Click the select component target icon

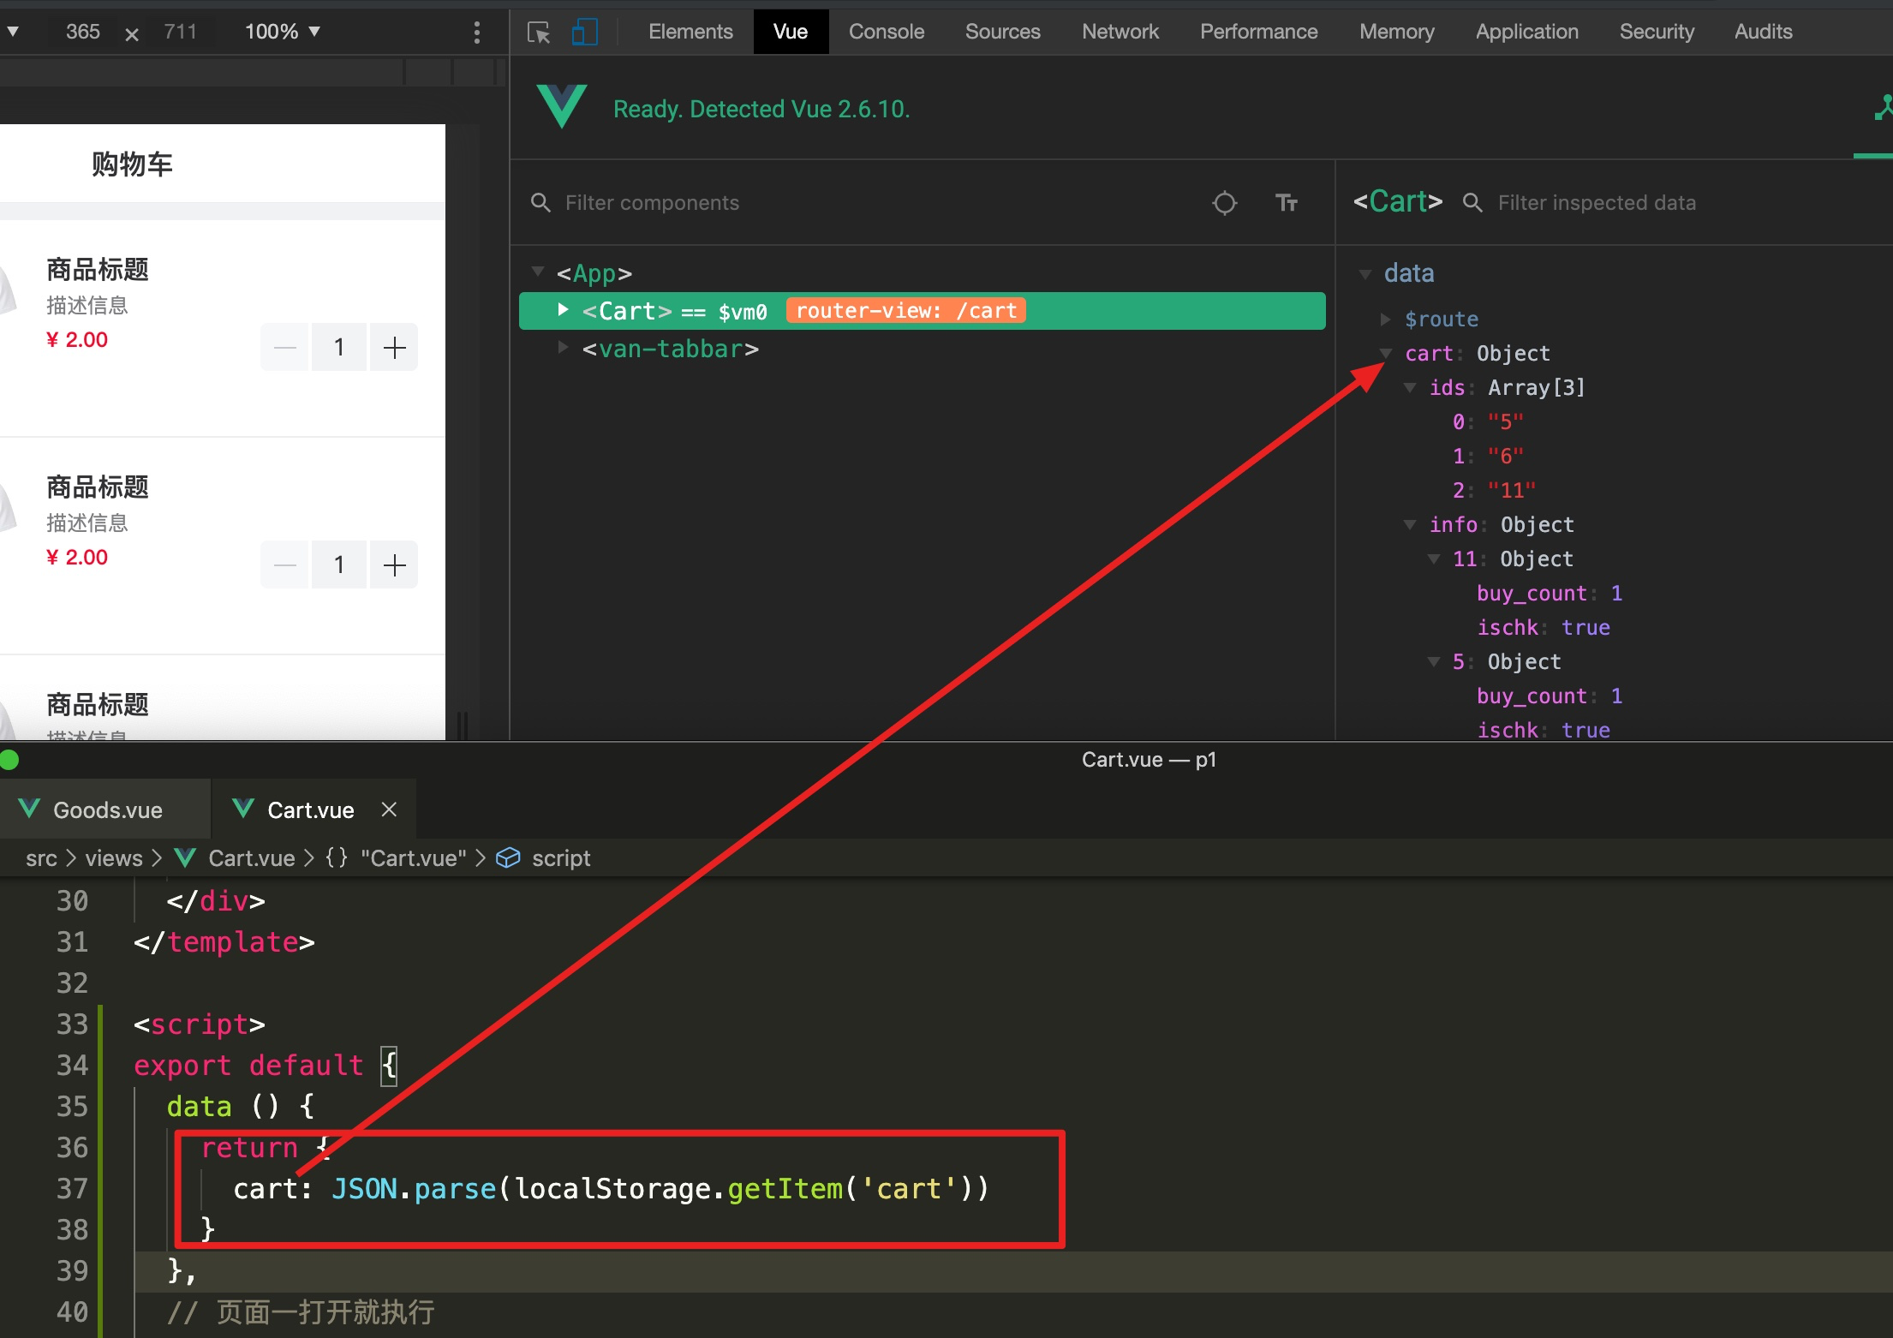(1224, 203)
